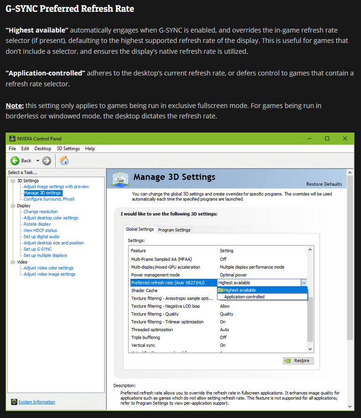
Task: Click settings list scroll down arrow
Action: coord(310,349)
